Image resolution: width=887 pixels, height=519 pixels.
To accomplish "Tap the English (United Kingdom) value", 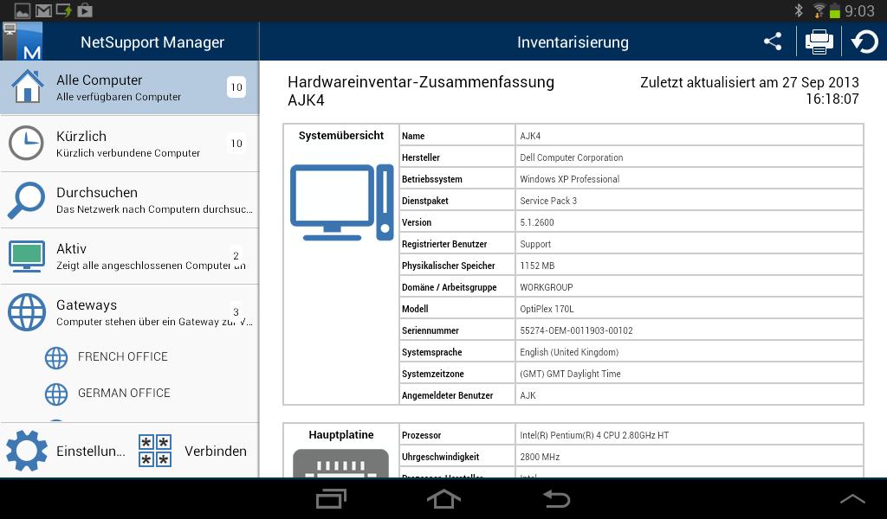I will click(x=569, y=352).
